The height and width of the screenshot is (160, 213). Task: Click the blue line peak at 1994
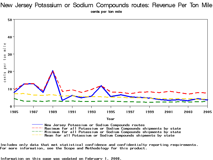tap(101, 86)
